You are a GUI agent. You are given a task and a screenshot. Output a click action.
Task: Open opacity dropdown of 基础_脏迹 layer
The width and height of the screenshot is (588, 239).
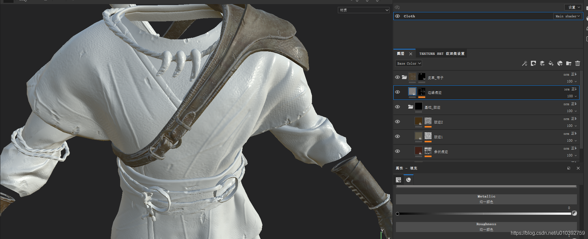point(572,111)
